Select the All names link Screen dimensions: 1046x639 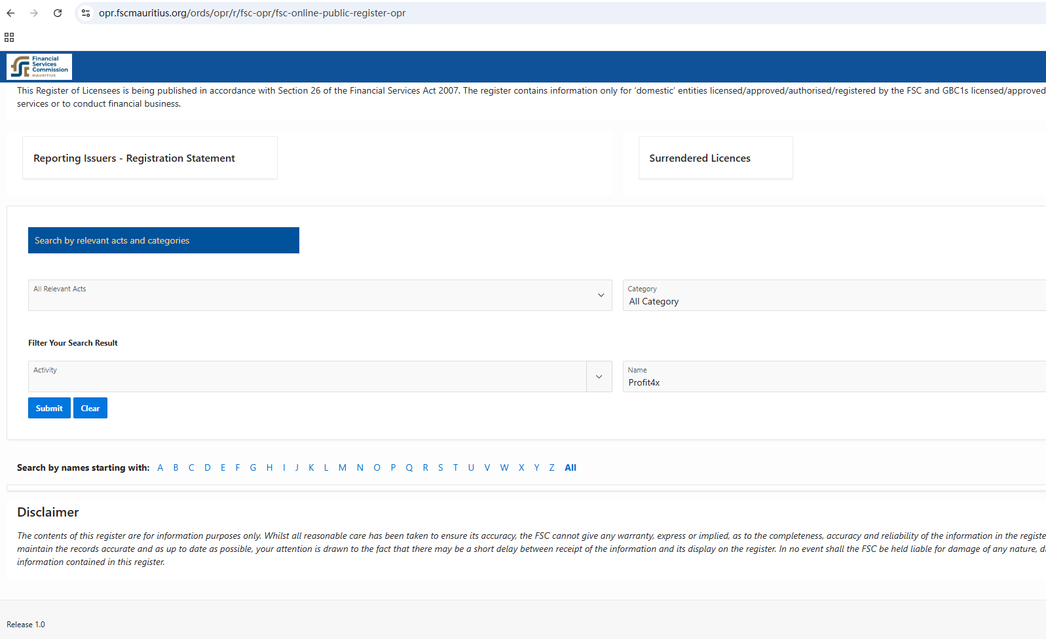(x=570, y=467)
